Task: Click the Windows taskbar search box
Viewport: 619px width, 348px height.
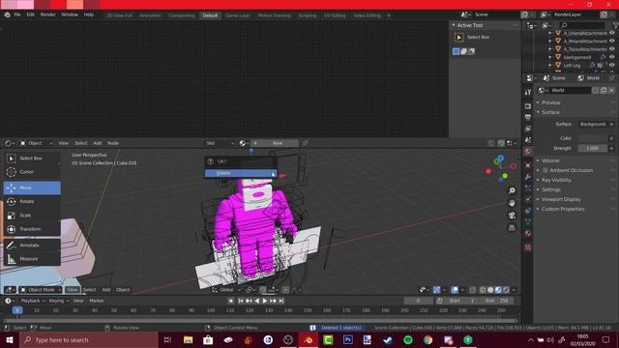Action: coord(89,340)
